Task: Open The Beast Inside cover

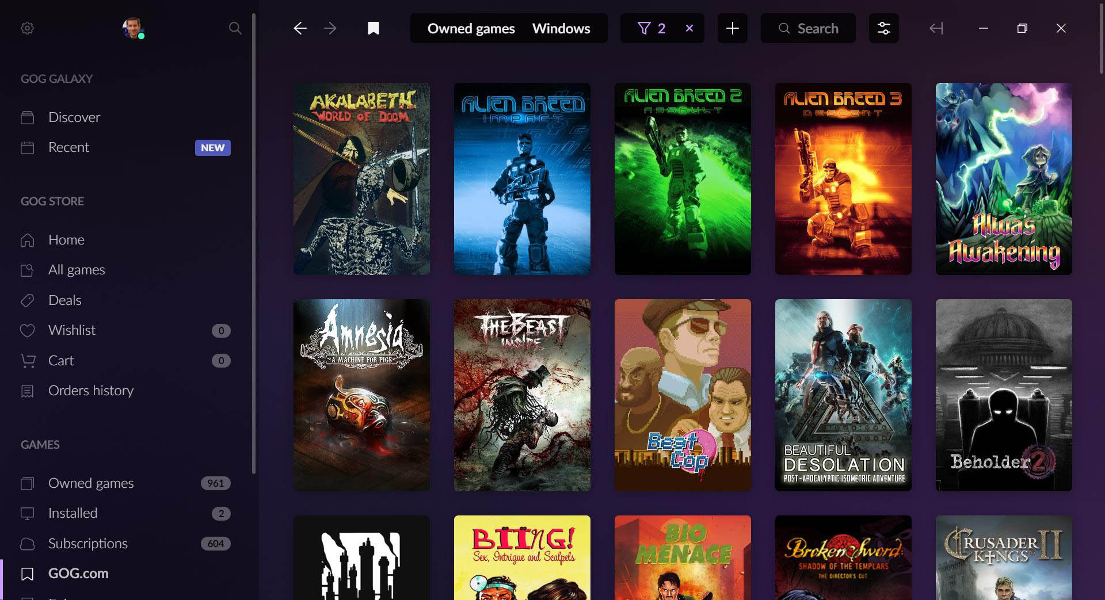Action: (522, 395)
